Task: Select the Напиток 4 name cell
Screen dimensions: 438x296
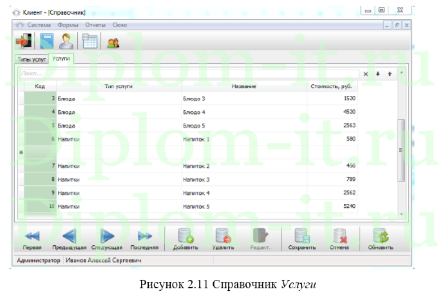Action: click(x=244, y=193)
